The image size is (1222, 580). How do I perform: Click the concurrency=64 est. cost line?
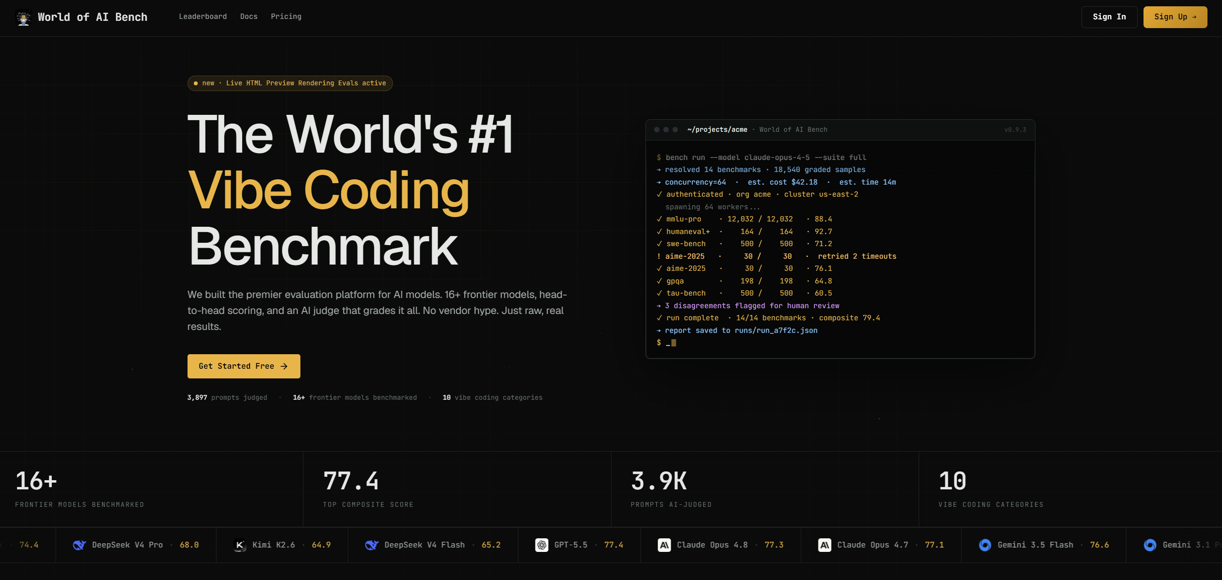click(776, 182)
